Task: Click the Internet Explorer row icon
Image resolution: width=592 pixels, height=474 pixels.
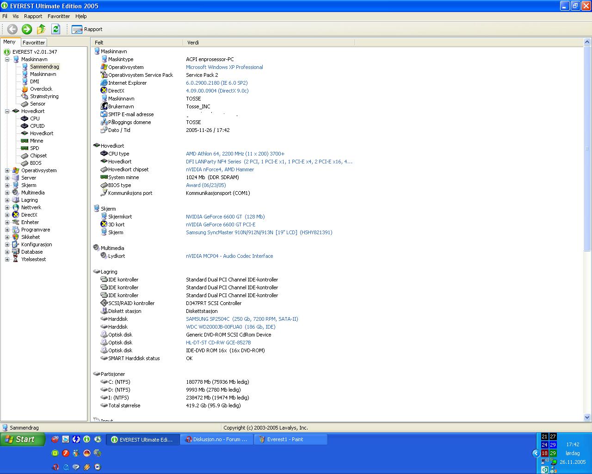Action: point(104,83)
